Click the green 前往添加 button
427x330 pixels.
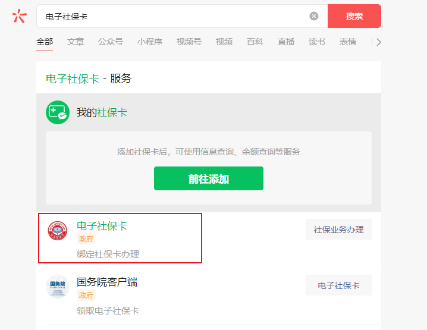pos(208,178)
